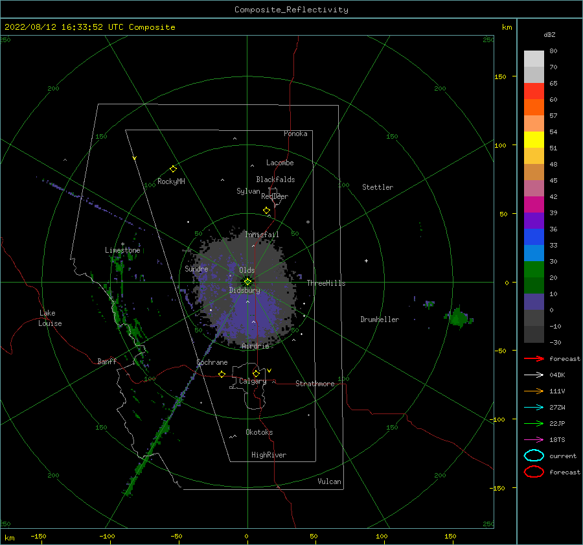Select the Sundre city label
The height and width of the screenshot is (545, 583).
pos(196,268)
